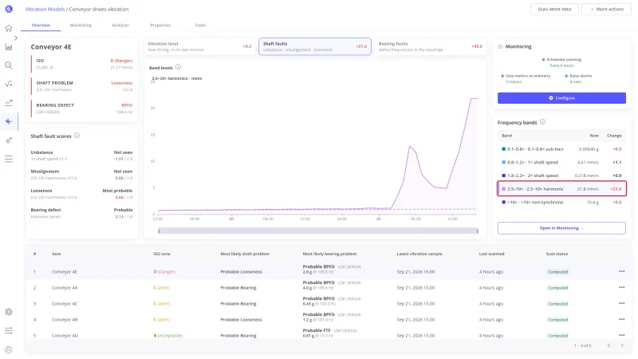Select the Vibration level card

pos(199,46)
